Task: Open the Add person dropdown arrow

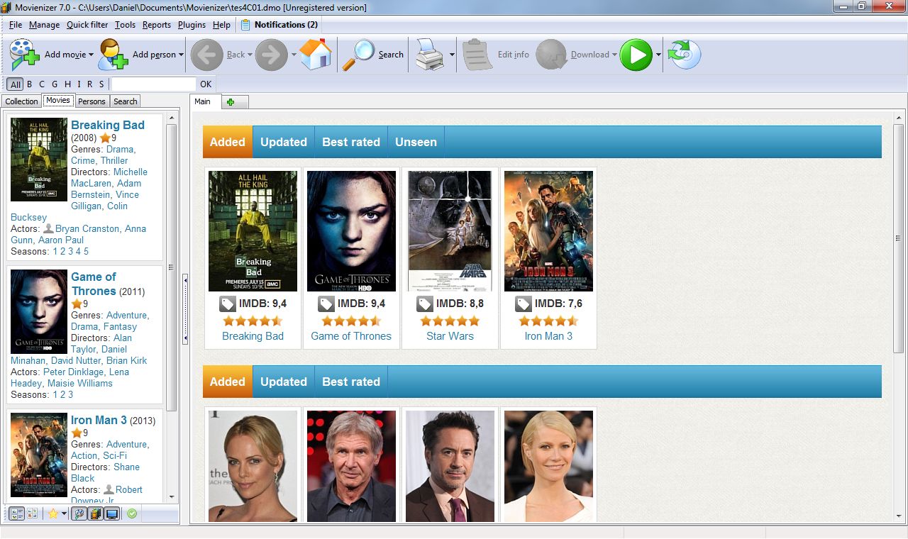Action: 181,55
